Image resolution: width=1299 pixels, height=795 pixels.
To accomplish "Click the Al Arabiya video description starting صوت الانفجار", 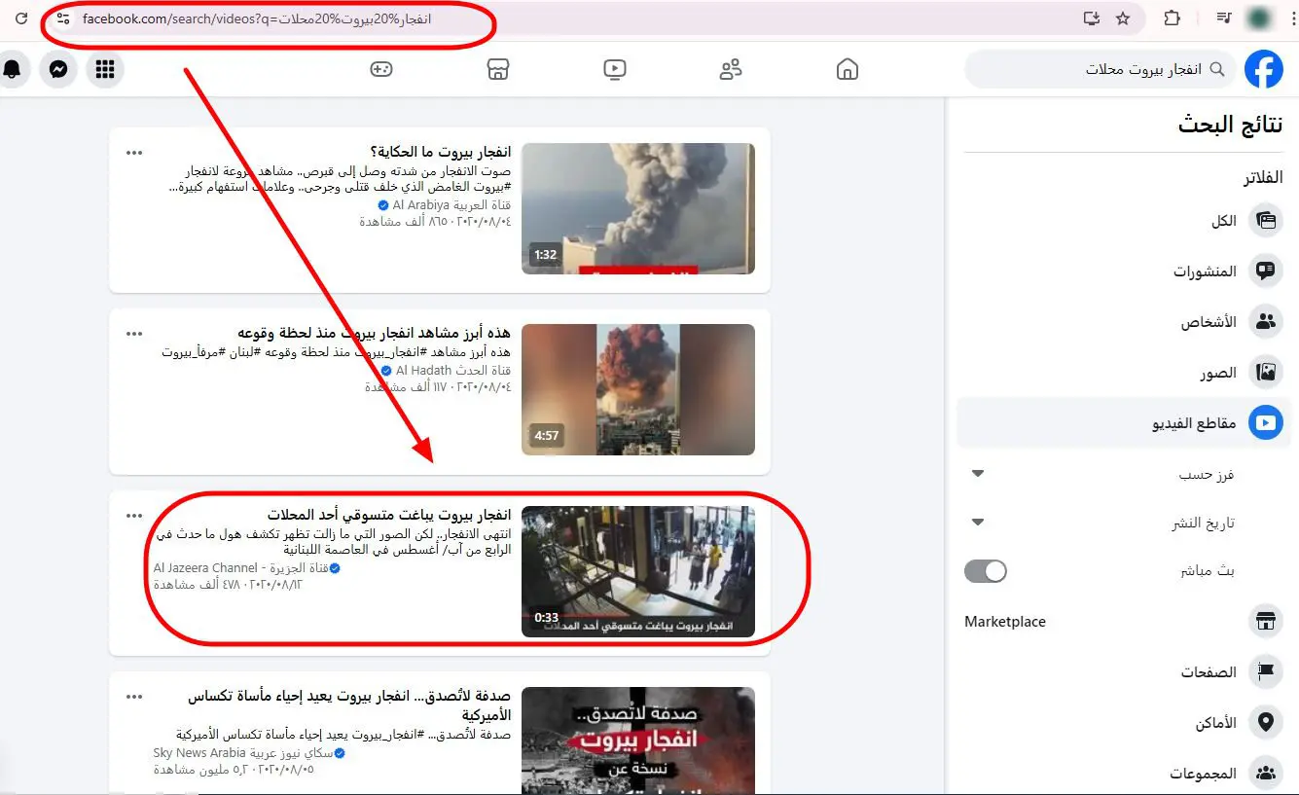I will point(340,179).
